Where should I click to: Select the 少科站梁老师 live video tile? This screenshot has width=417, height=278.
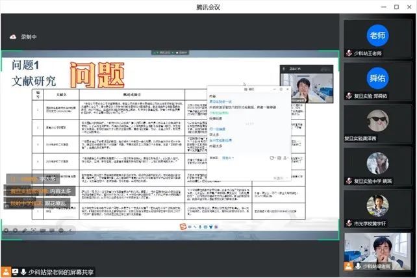377,251
